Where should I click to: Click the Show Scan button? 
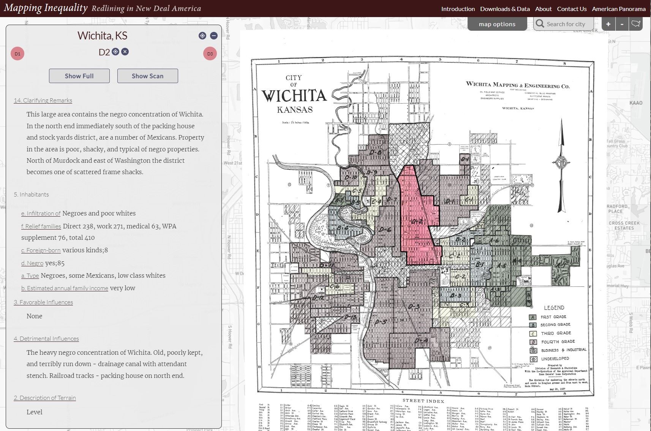[x=148, y=76]
